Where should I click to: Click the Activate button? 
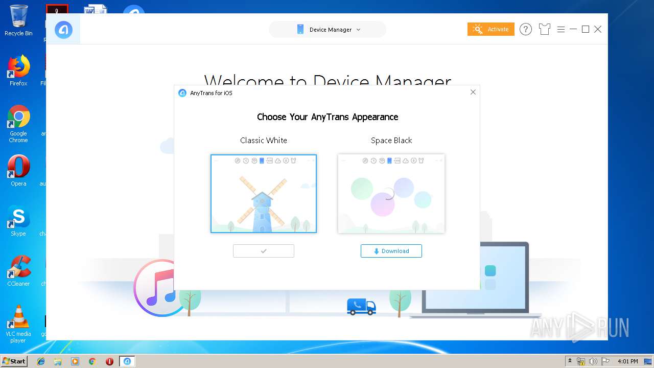(x=491, y=29)
